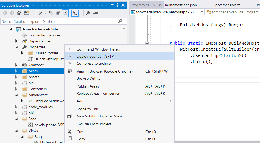The width and height of the screenshot is (260, 143).
Task: Select HttpLogMiddleware C# file
Action: tap(49, 101)
